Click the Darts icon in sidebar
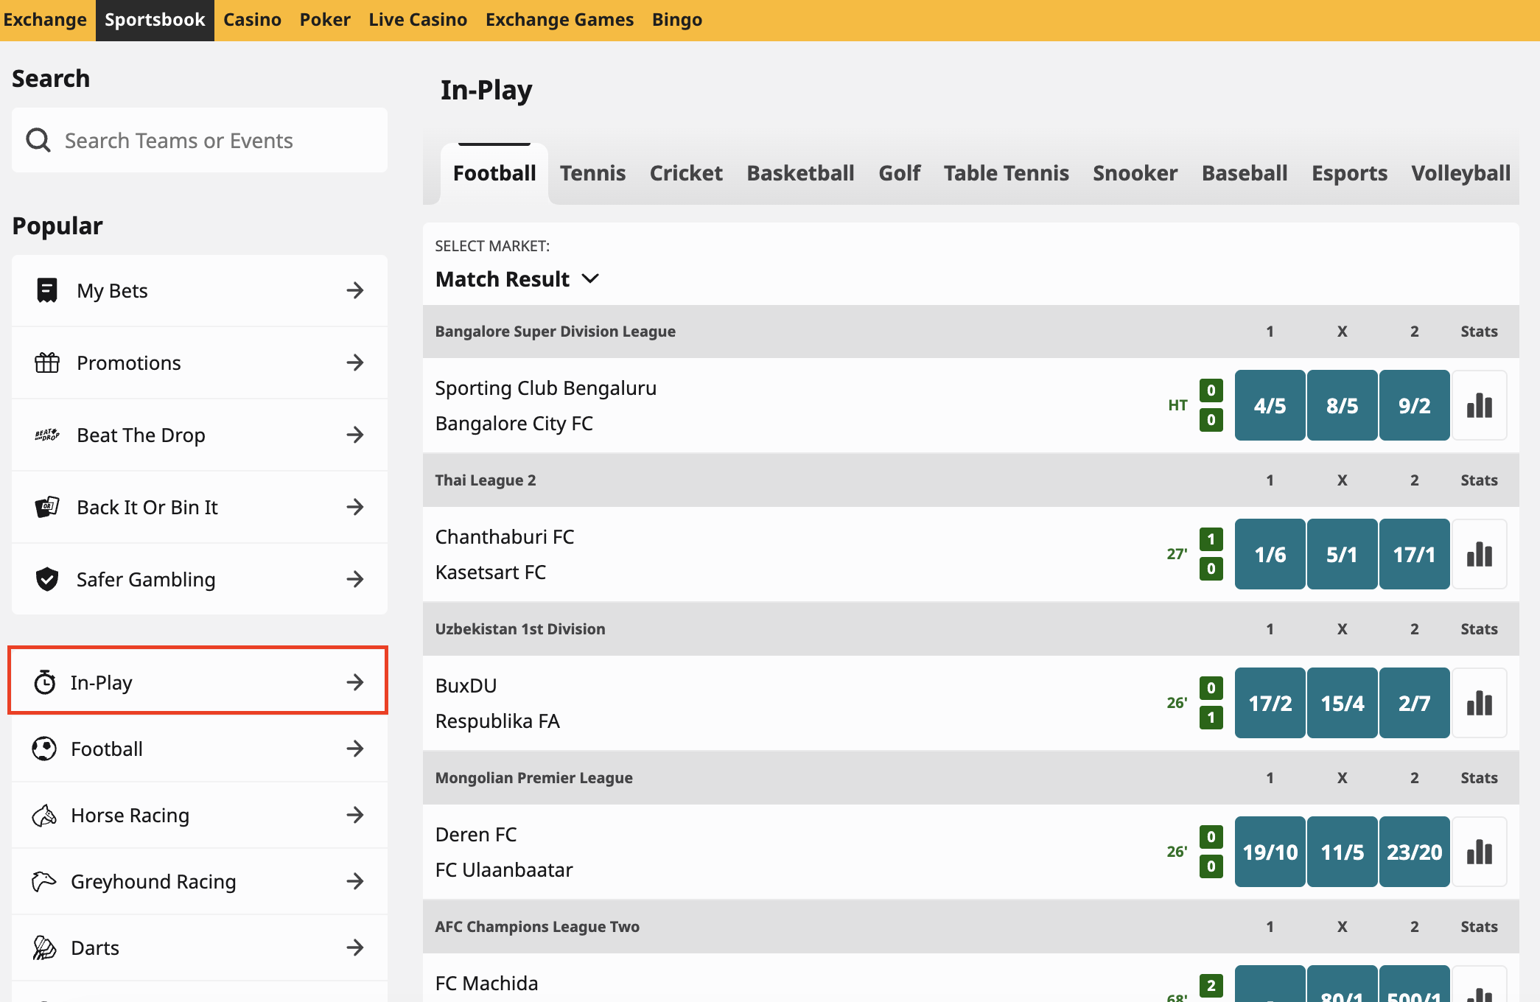Viewport: 1540px width, 1002px height. (x=44, y=947)
